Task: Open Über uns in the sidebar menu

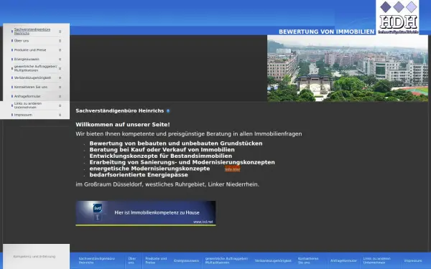Action: pyautogui.click(x=22, y=41)
